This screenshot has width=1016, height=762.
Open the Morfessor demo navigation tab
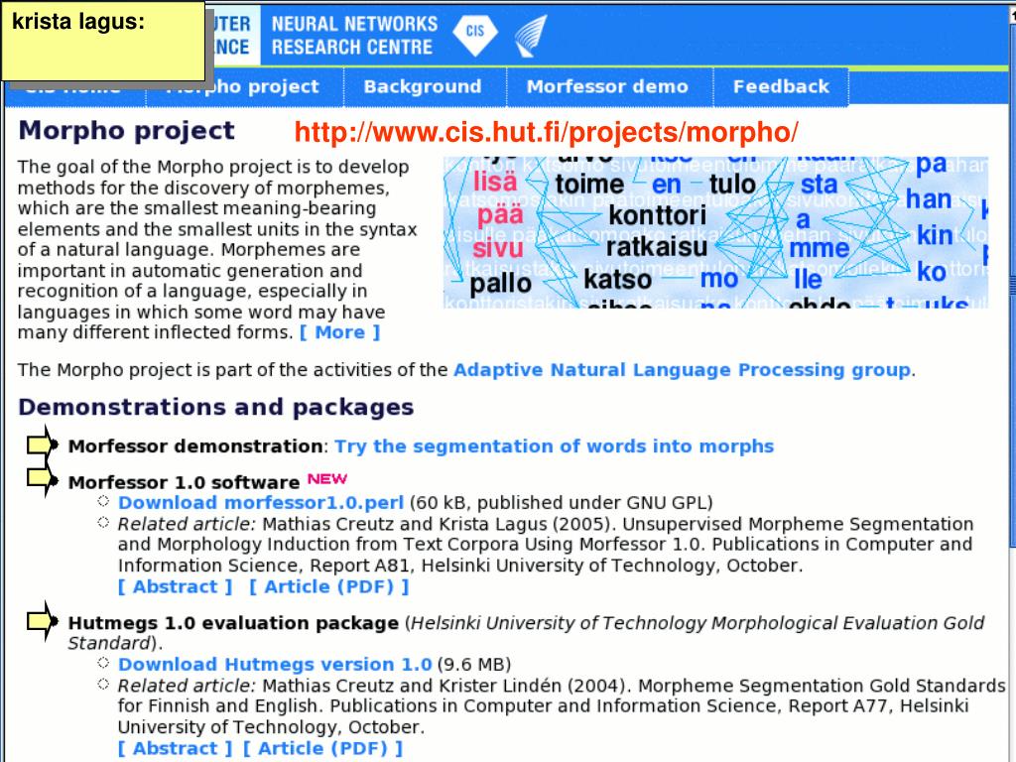click(x=607, y=87)
